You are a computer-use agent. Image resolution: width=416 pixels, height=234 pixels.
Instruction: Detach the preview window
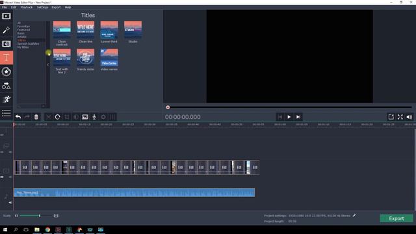point(391,117)
